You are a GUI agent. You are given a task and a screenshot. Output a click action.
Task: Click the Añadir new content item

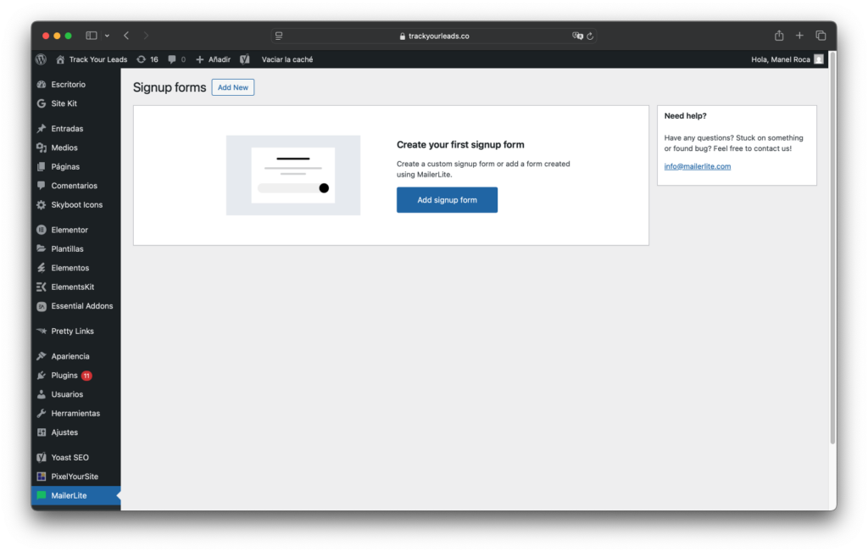(x=213, y=59)
